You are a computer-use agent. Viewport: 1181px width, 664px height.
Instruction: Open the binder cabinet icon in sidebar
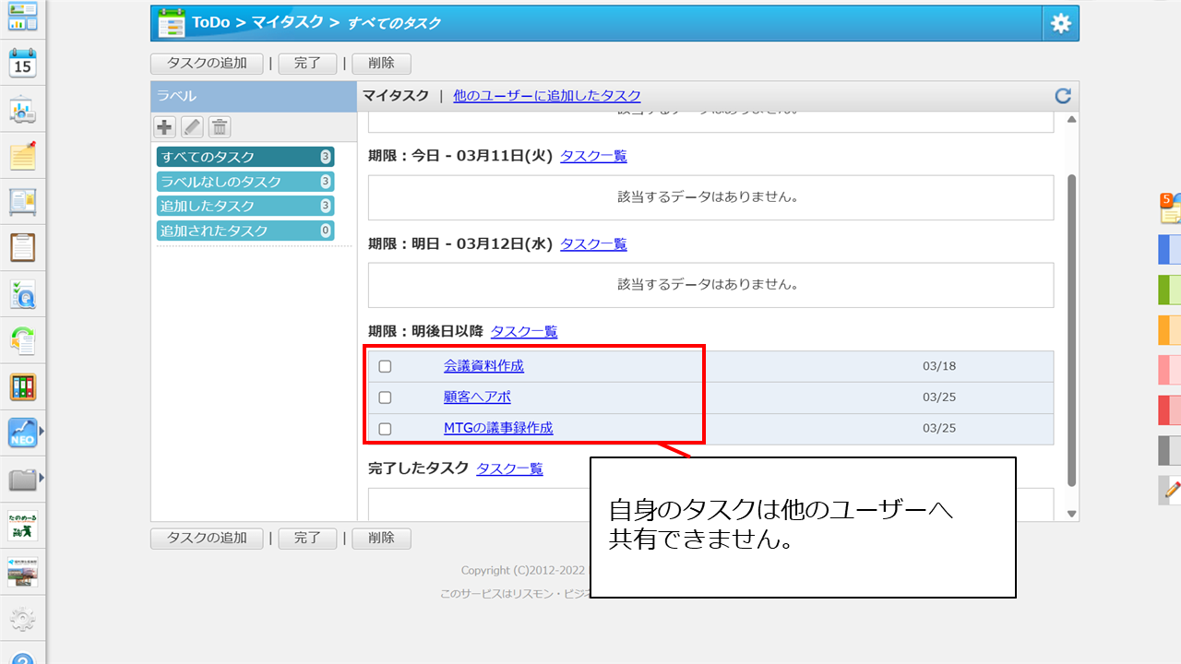pos(23,387)
